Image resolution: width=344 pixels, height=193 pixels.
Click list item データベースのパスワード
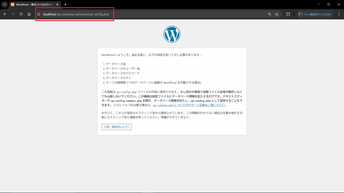[123, 73]
